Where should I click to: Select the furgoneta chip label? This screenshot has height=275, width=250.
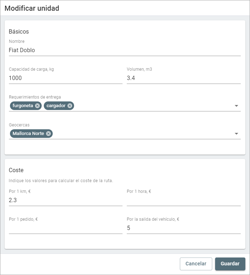tap(23, 106)
